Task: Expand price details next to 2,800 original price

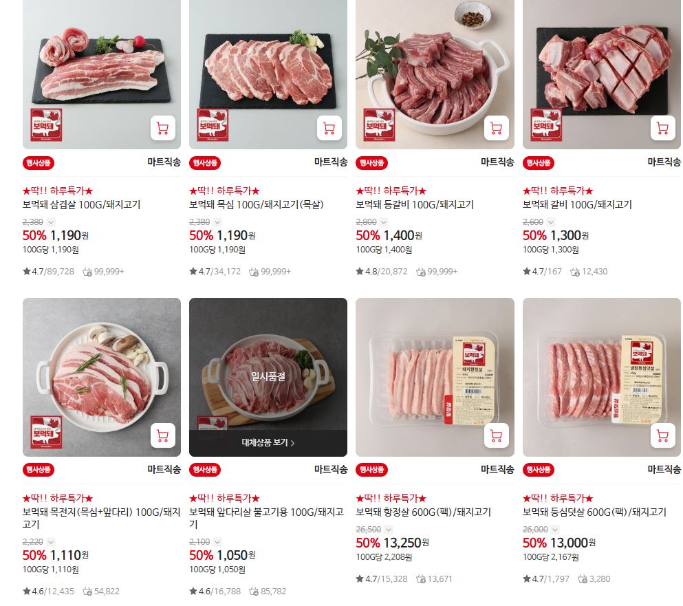Action: pyautogui.click(x=384, y=222)
